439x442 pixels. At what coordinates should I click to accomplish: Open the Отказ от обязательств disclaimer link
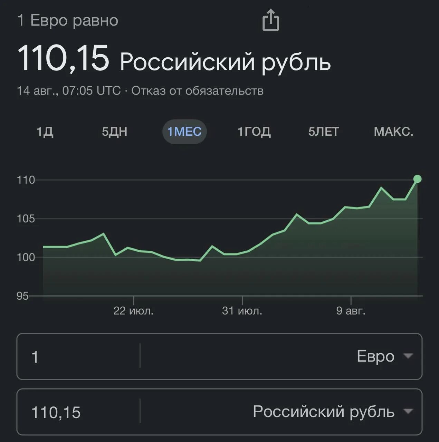pyautogui.click(x=197, y=91)
